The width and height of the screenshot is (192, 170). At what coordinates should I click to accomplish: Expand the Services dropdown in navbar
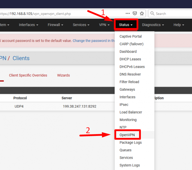pyautogui.click(x=81, y=25)
